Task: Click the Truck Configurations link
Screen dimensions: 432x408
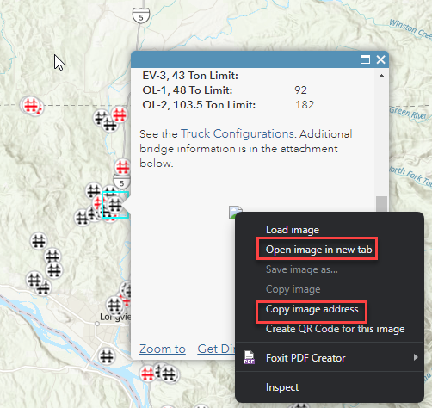Action: point(238,134)
